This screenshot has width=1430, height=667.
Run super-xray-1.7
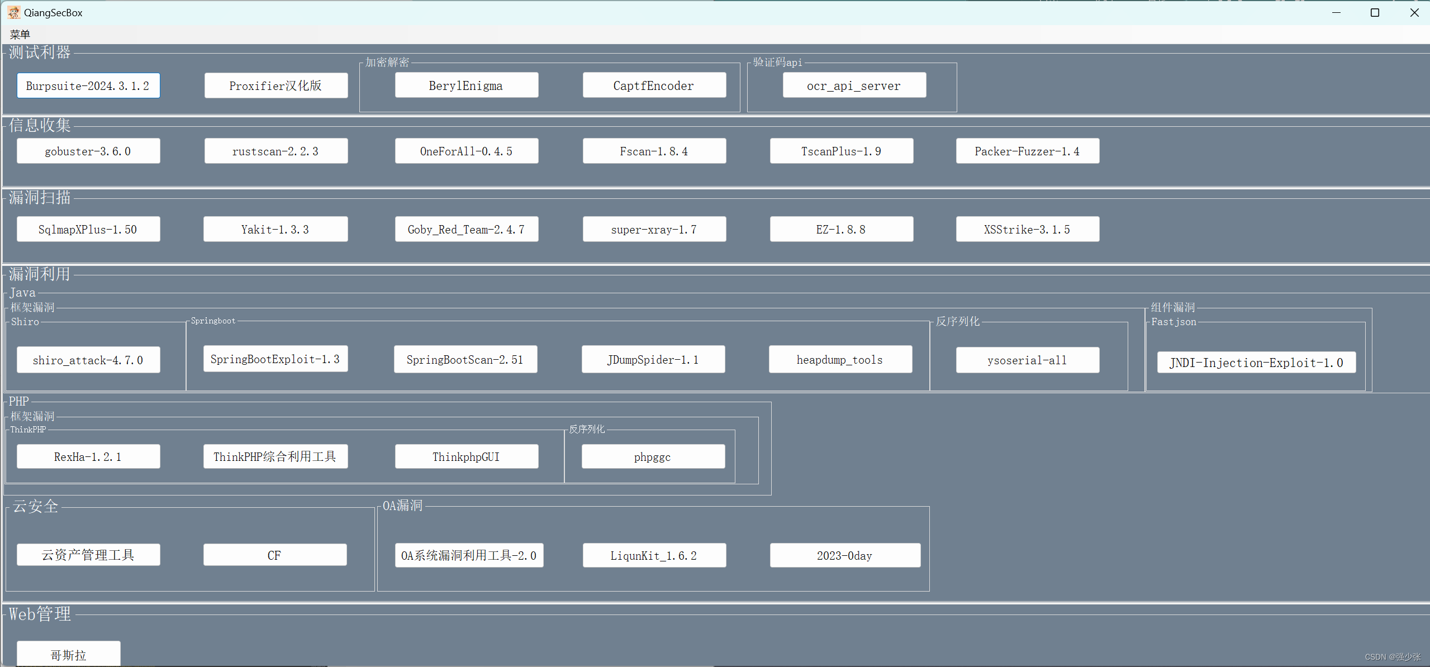click(x=654, y=229)
